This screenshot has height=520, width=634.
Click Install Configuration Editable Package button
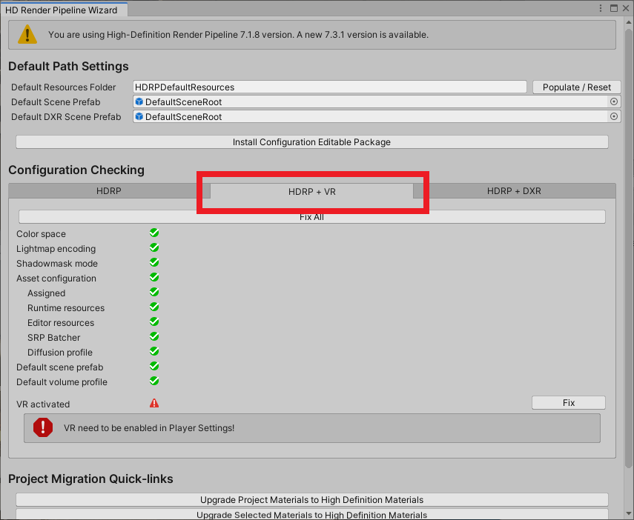click(x=311, y=141)
